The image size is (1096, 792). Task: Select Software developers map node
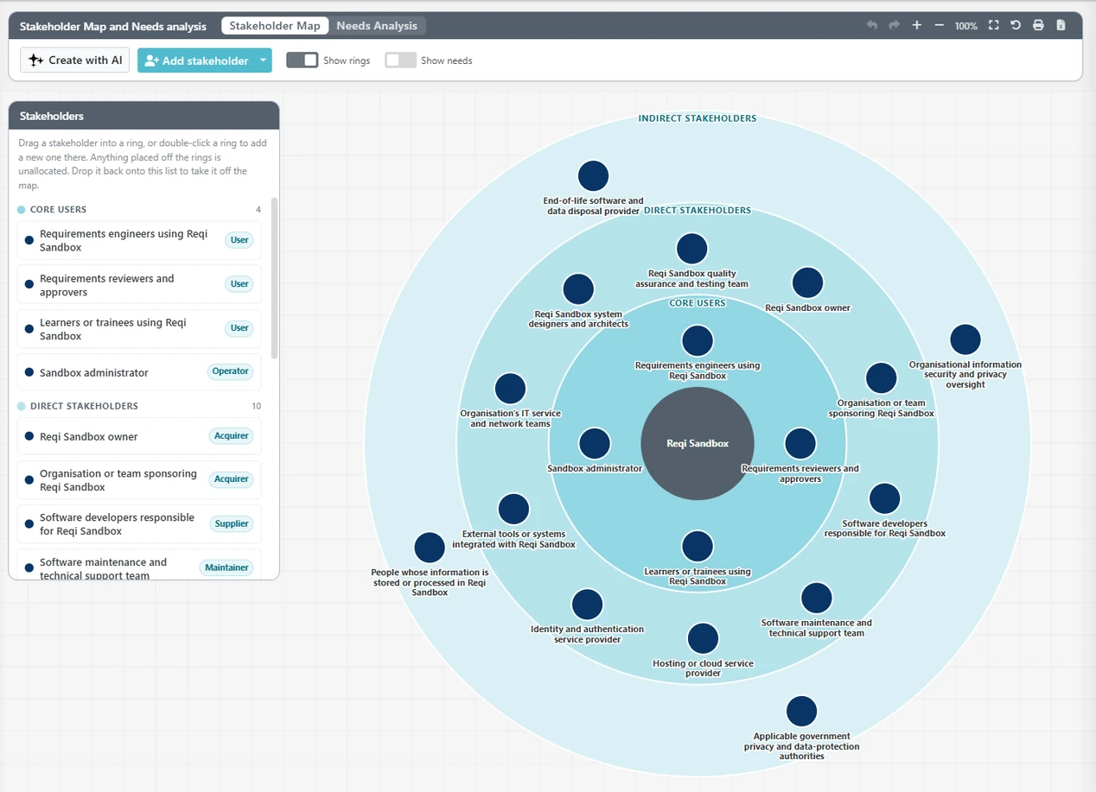tap(885, 498)
